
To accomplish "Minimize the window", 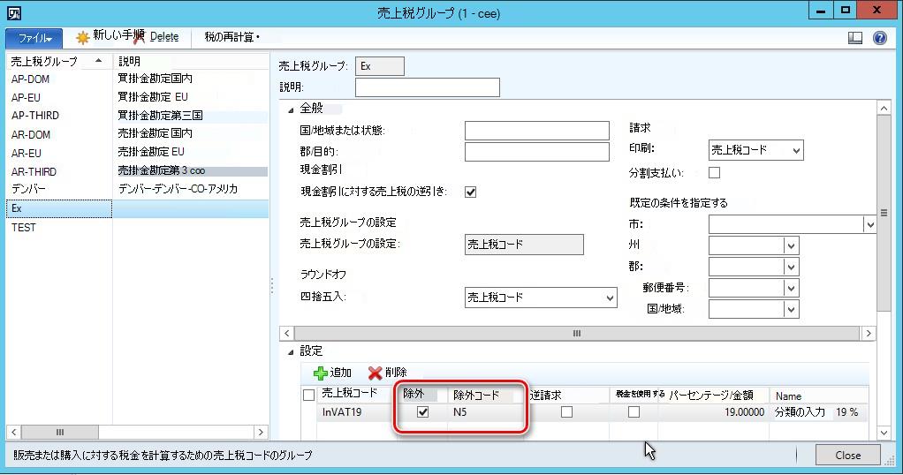I will pyautogui.click(x=821, y=10).
